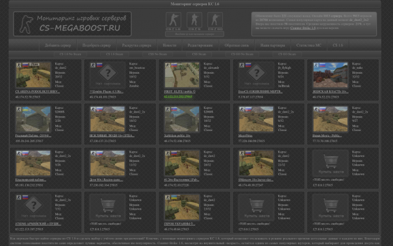Screen dimensions: 393x246
Task: Click the Ukrainian flag on Реальний Паблик card
Action: (25, 109)
